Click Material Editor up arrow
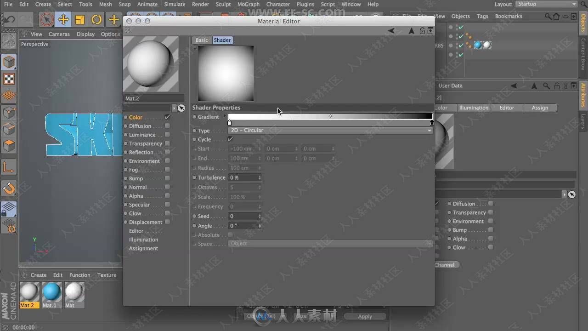 [411, 31]
